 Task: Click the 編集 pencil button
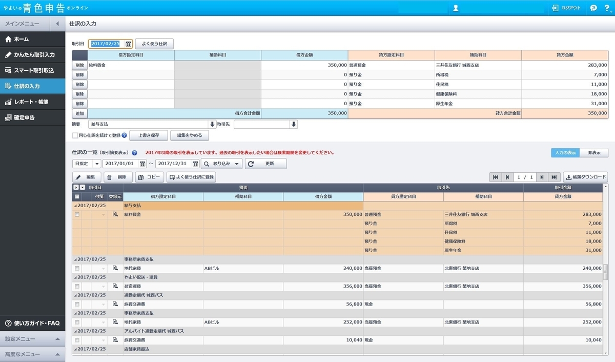tap(86, 177)
